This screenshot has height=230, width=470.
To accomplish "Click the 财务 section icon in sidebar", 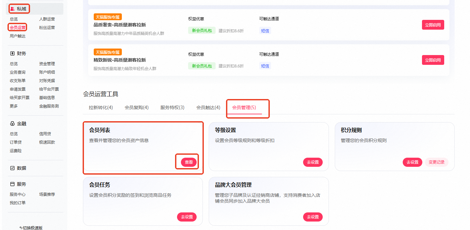I will coord(12,53).
